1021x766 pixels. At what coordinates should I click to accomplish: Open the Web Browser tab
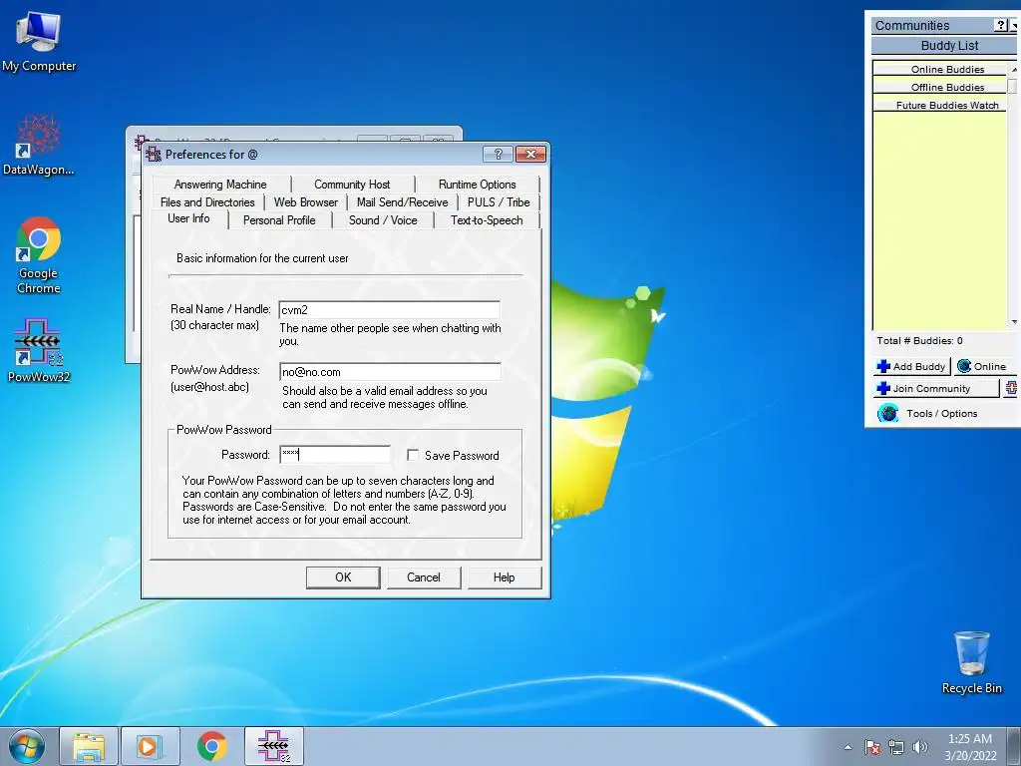pyautogui.click(x=305, y=202)
